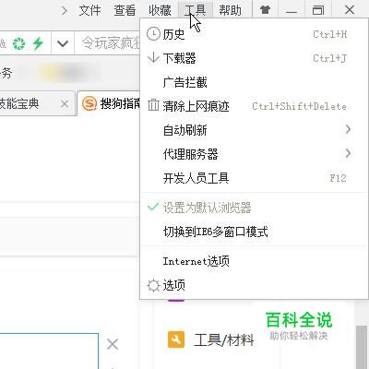The image size is (369, 369).
Task: Click the green lightning speed-mode icon
Action: tap(38, 43)
